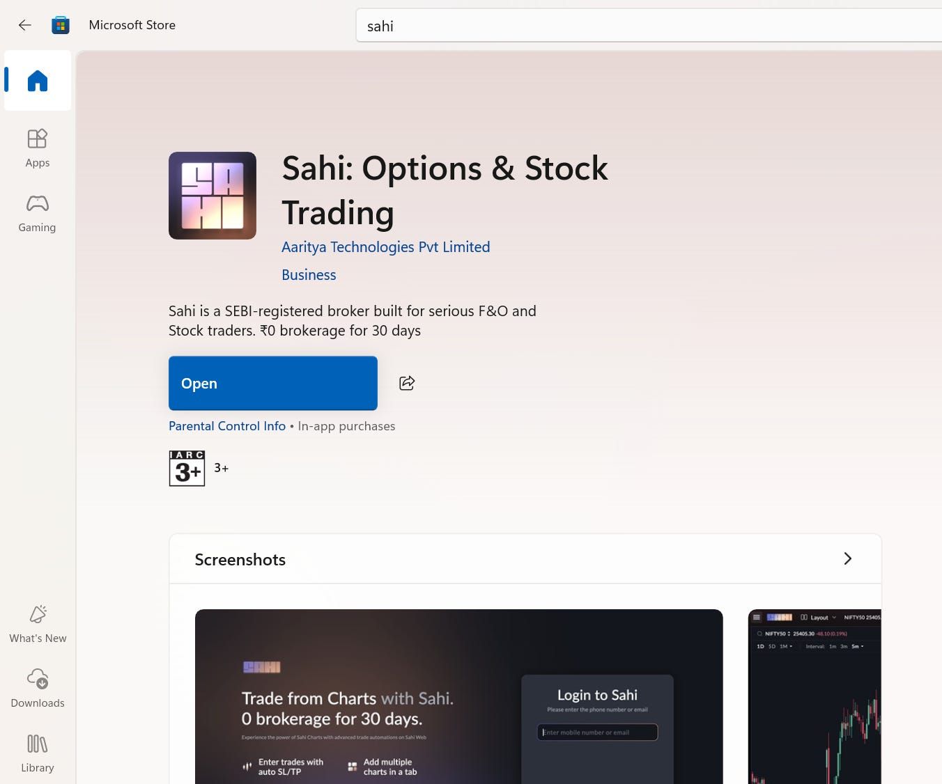Click the Microsoft Store logo icon
This screenshot has width=942, height=784.
point(61,25)
